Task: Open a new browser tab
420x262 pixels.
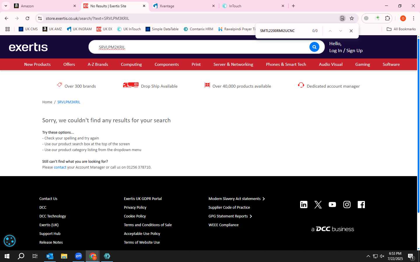Action: (x=293, y=6)
